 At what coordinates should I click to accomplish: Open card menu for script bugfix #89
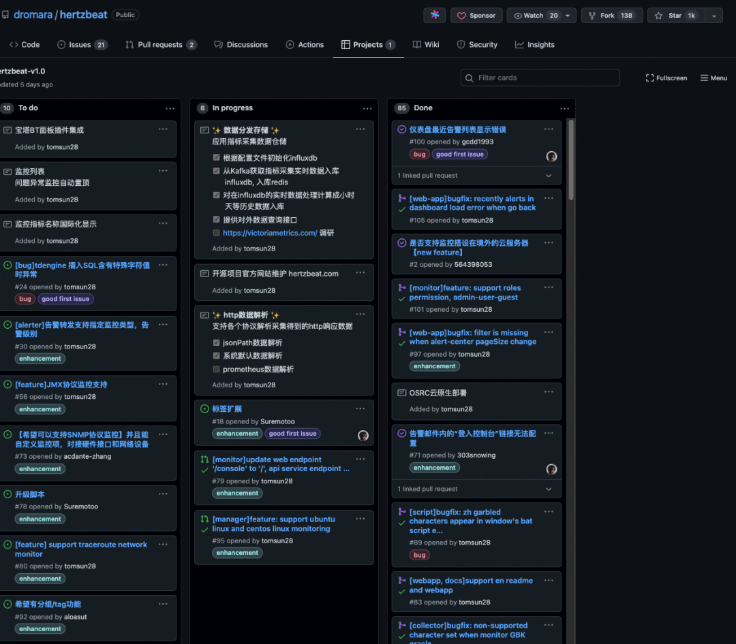point(549,511)
